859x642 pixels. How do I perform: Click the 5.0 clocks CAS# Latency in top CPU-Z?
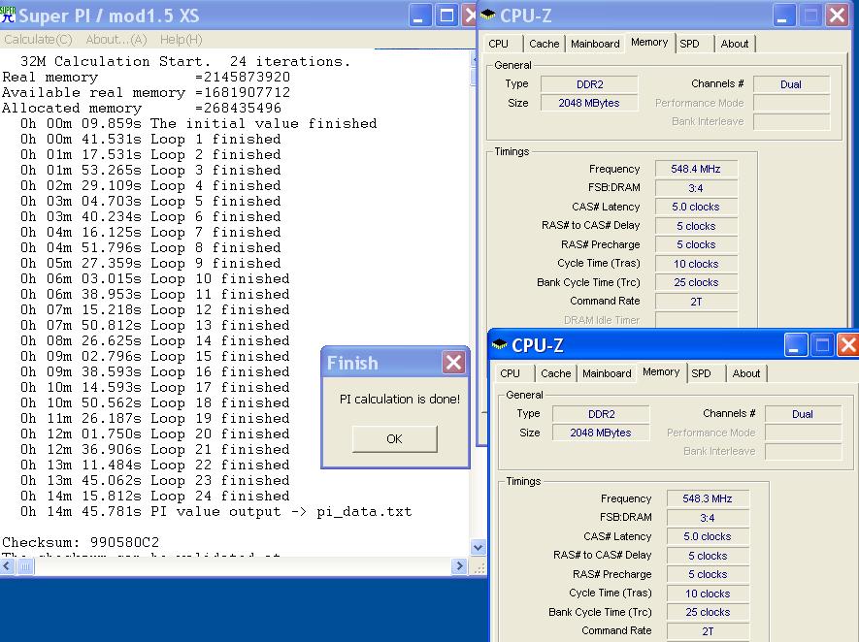(696, 207)
